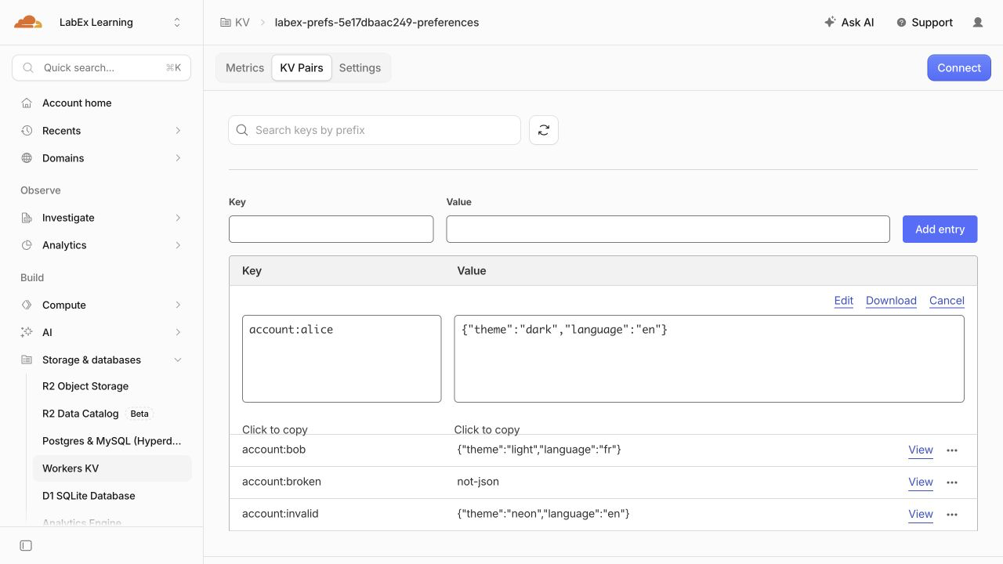Click the account:bob key text
Viewport: 1003px width, 564px height.
pyautogui.click(x=274, y=450)
